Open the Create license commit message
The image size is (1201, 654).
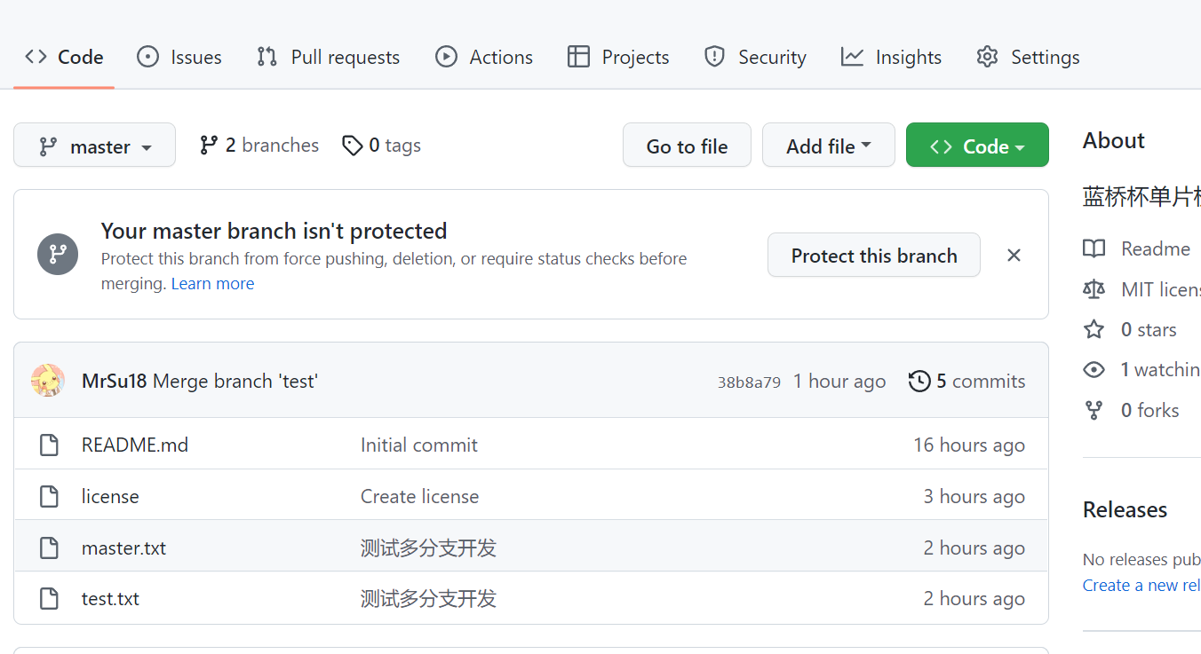(x=419, y=497)
